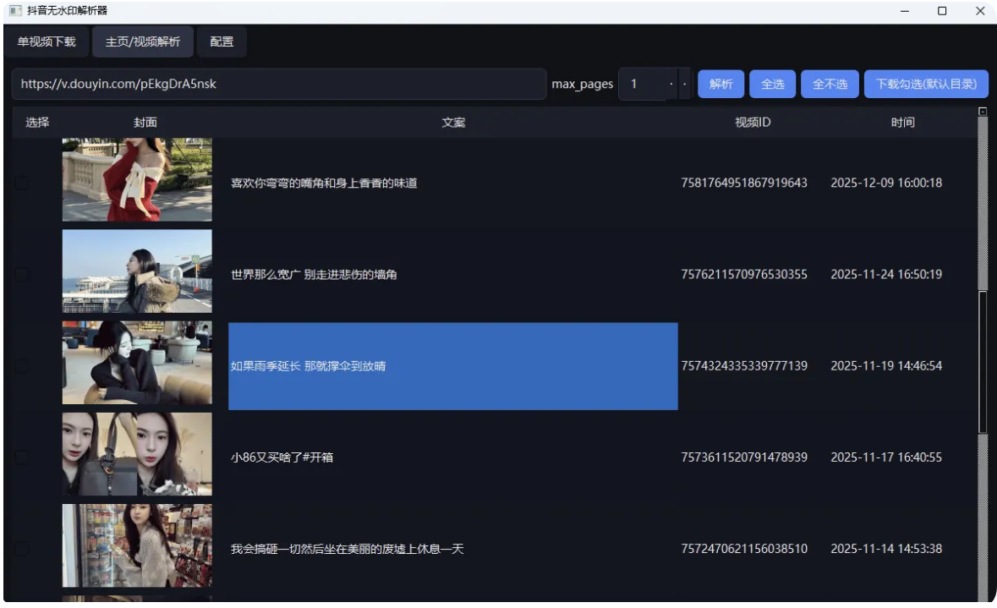Focus the max_pages number box
Image resolution: width=997 pixels, height=608 pixels.
(642, 85)
